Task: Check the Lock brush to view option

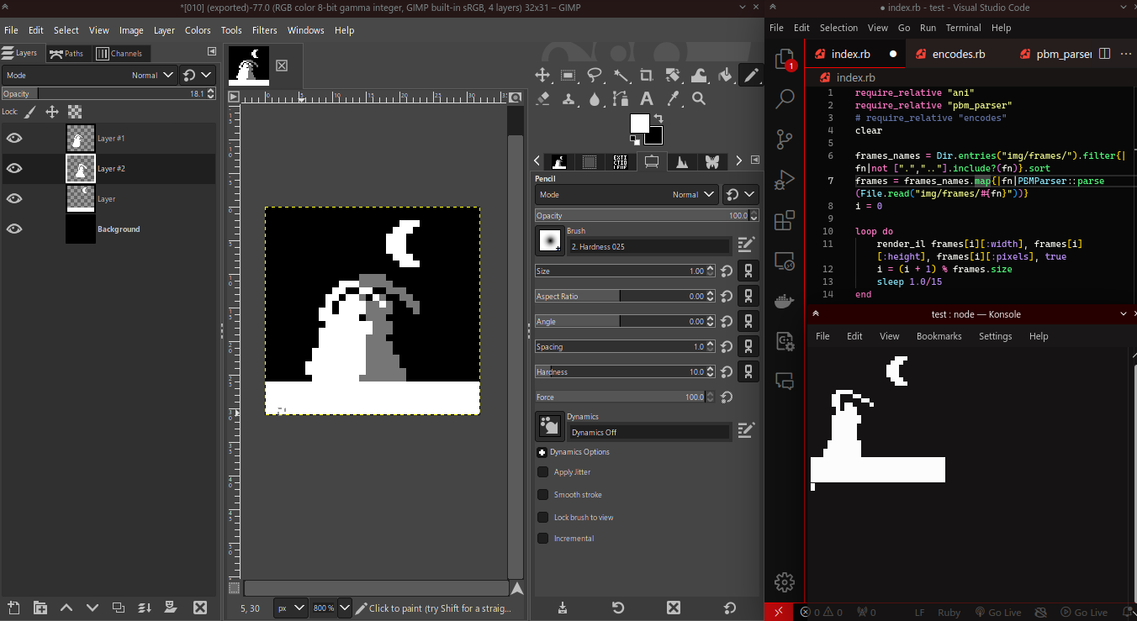Action: pos(543,517)
